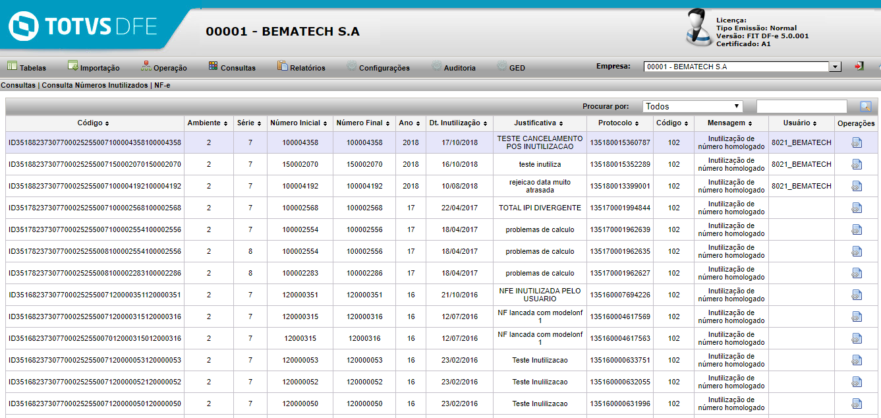Open operations icon for protocol 135180015360787
The height and width of the screenshot is (418, 881).
click(856, 143)
